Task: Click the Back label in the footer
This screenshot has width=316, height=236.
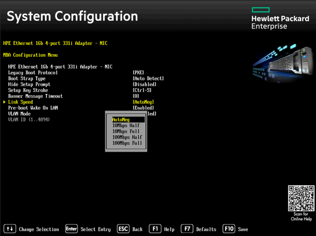Action: (x=137, y=230)
